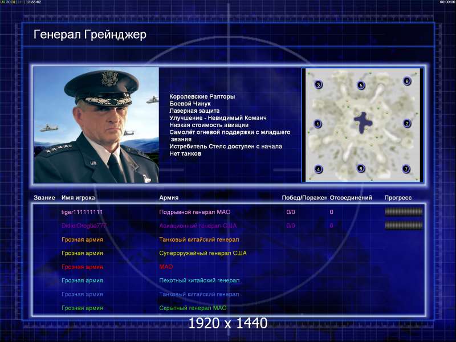
Task: Choose start position marker 7 on the map
Action: point(406,169)
